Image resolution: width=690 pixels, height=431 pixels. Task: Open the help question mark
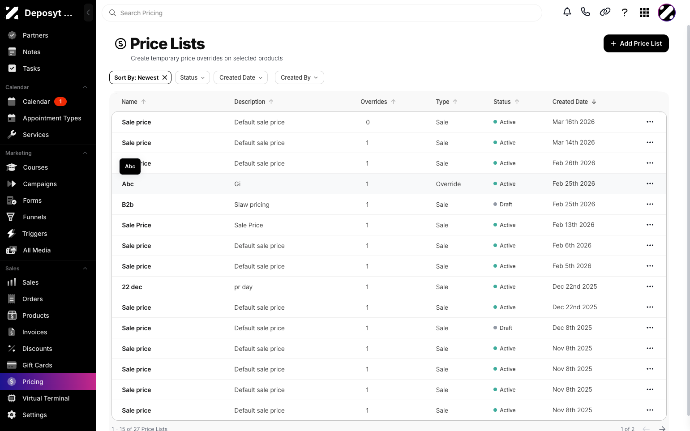pyautogui.click(x=625, y=13)
